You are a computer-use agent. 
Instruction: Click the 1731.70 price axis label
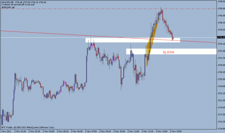pos(221,58)
